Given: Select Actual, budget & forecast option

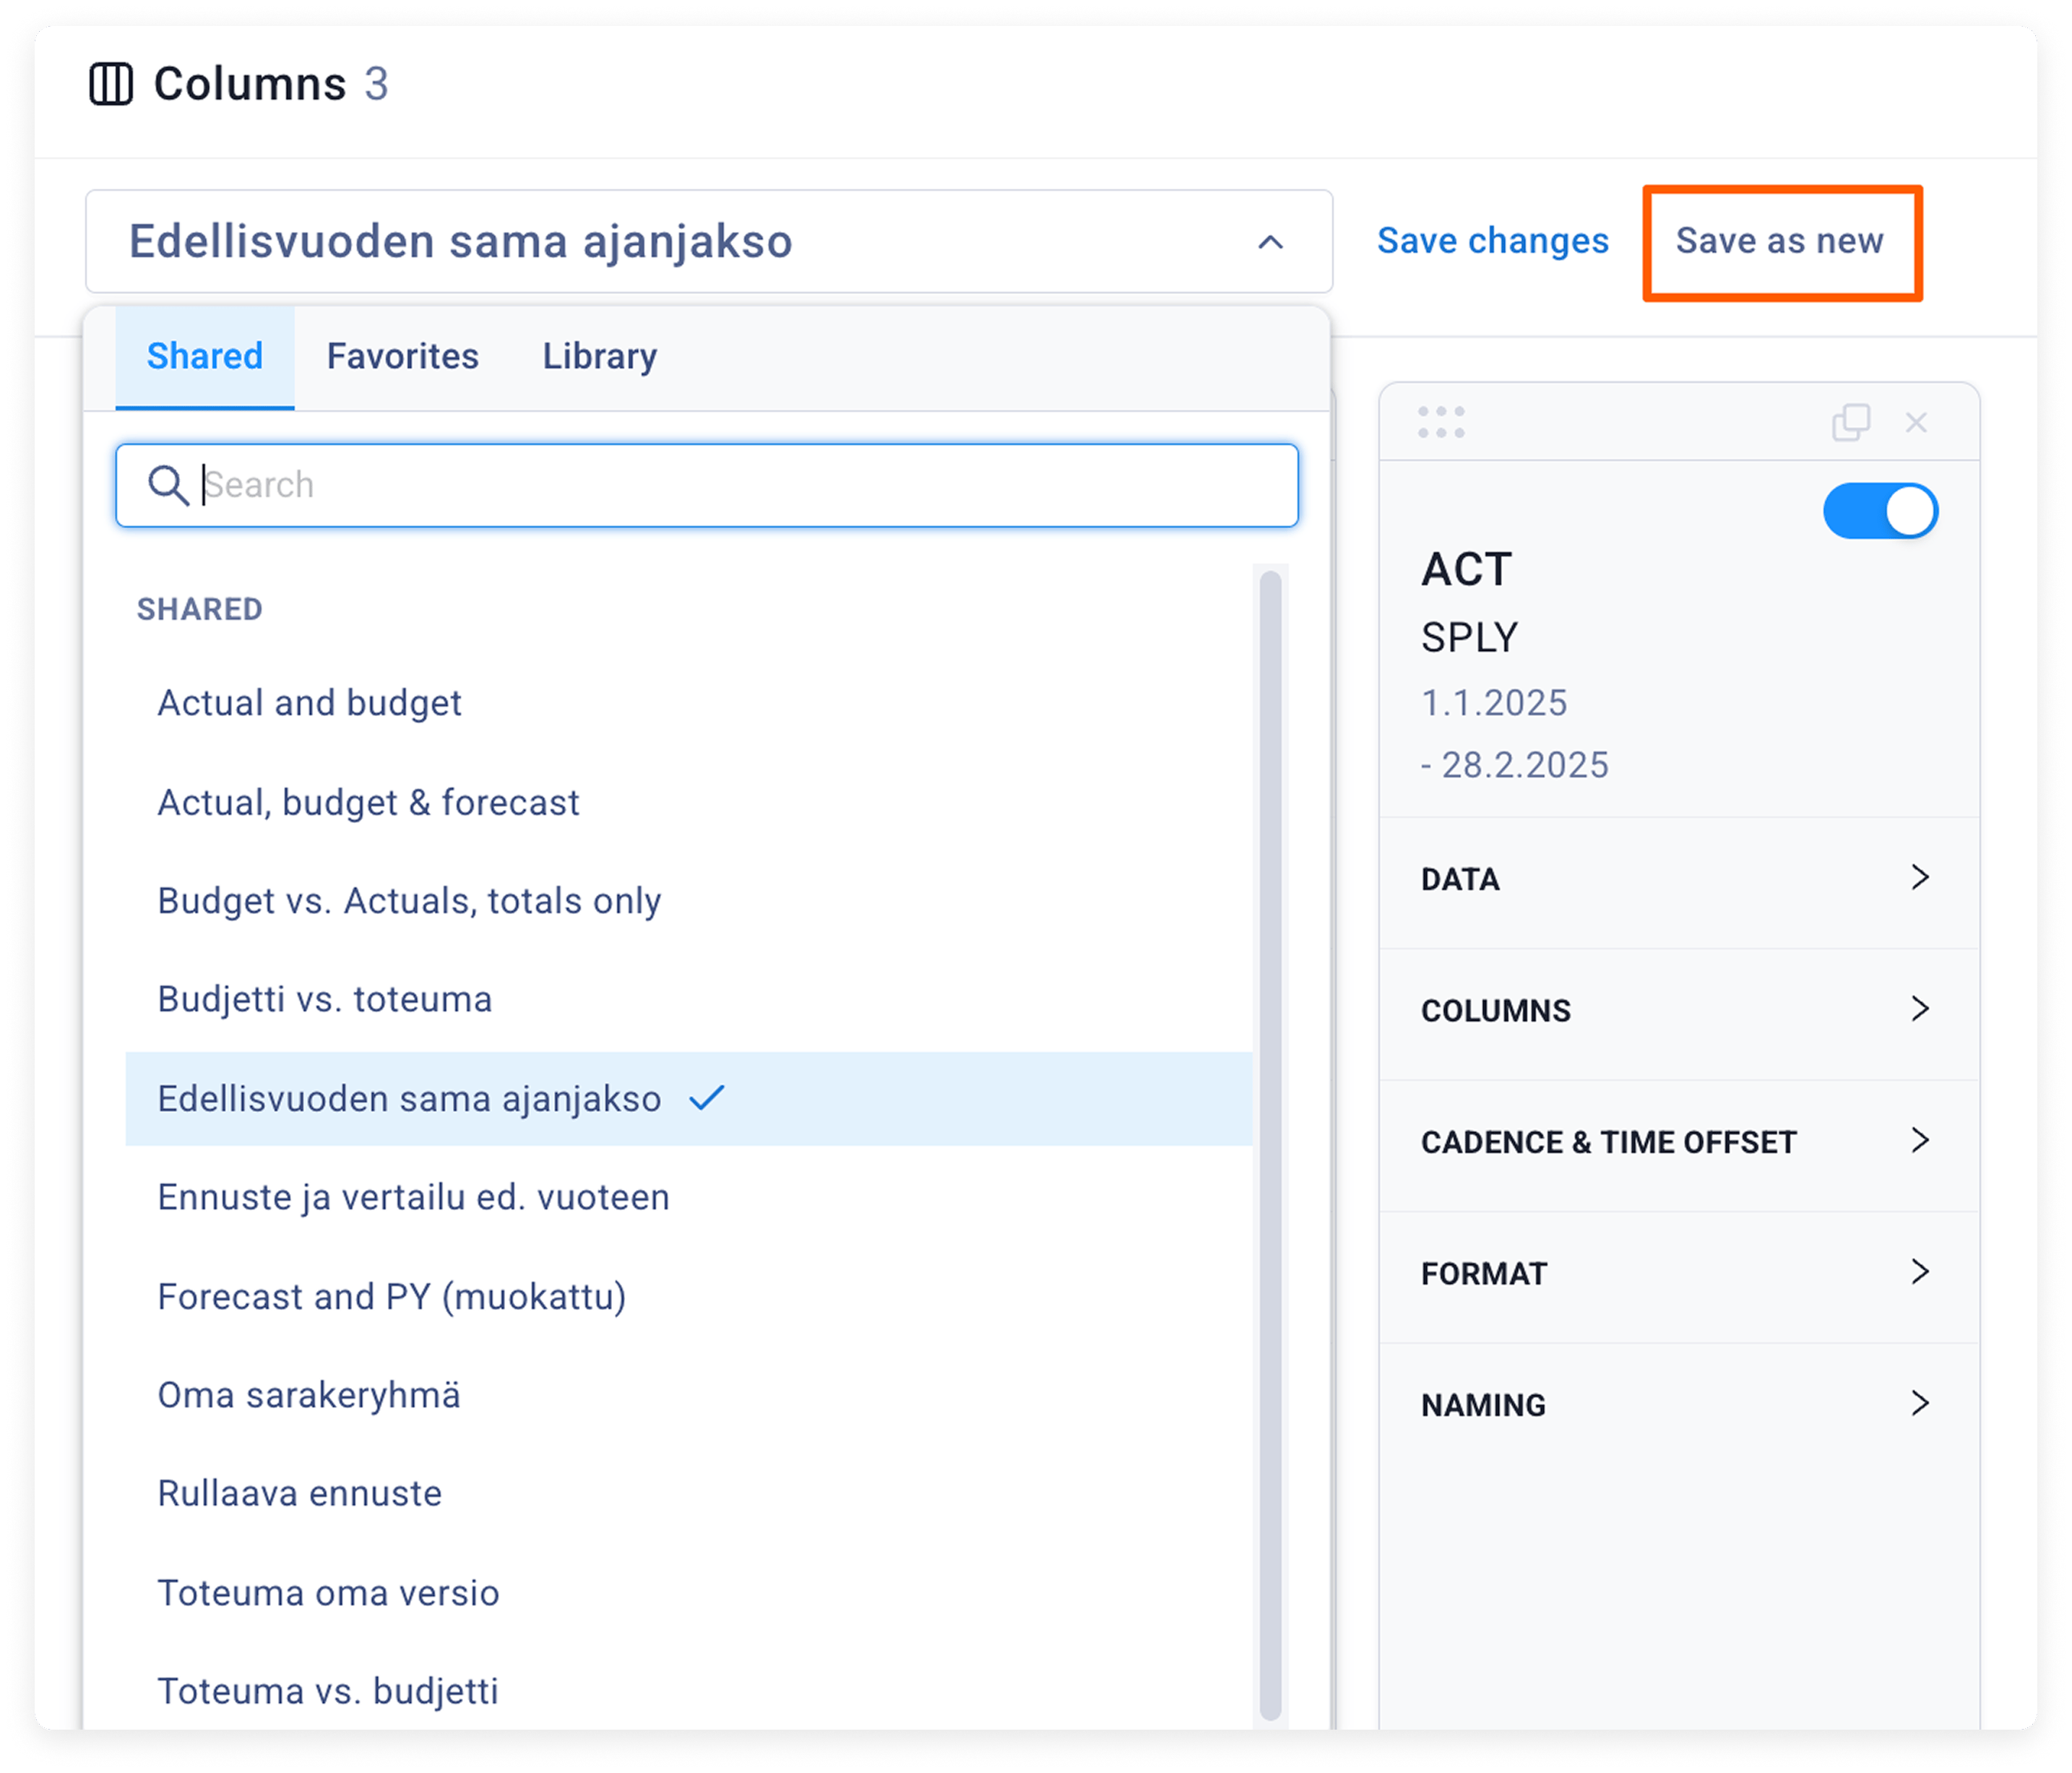Looking at the screenshot, I should click(689, 802).
